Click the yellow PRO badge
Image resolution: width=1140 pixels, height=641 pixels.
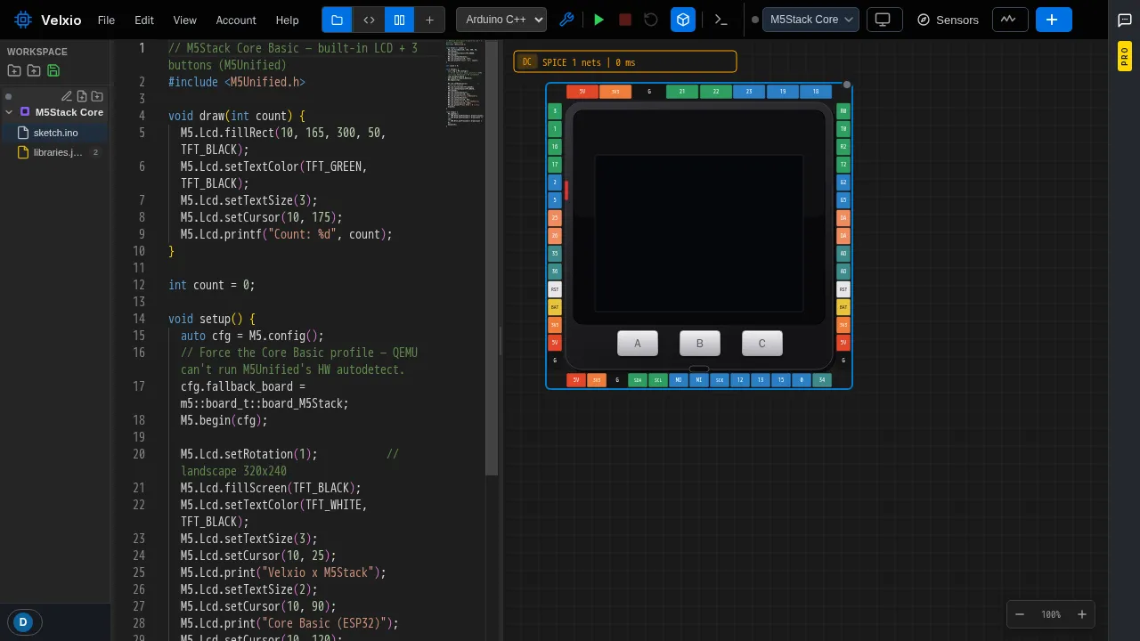[x=1124, y=57]
